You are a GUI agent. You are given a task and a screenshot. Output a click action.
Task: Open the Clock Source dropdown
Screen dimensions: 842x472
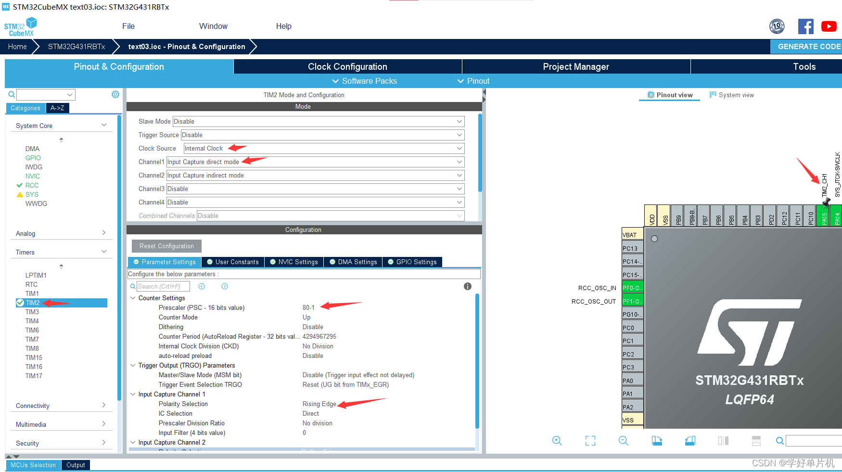point(324,148)
